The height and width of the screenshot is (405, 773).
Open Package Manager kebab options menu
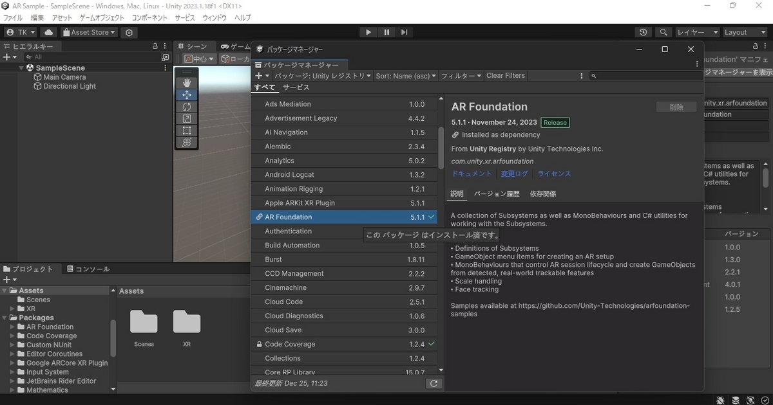tap(582, 76)
